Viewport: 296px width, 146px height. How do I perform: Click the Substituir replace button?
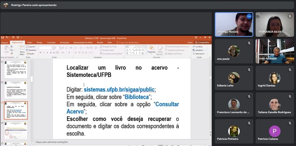(x=199, y=50)
